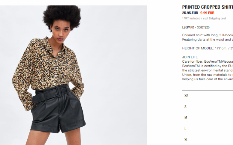
Task: Click the 9.99 EUR sale price
Action: [207, 13]
